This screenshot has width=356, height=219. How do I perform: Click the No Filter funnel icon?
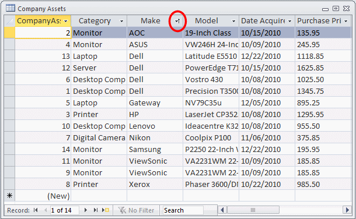click(x=122, y=210)
